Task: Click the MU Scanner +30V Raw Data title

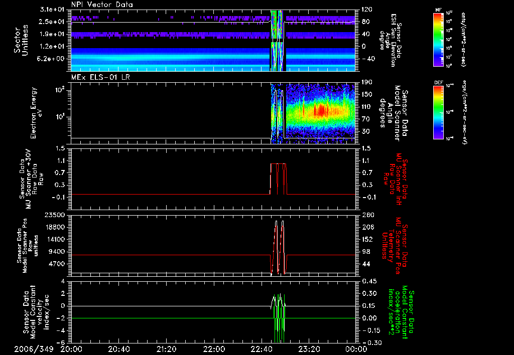Action: (x=31, y=179)
